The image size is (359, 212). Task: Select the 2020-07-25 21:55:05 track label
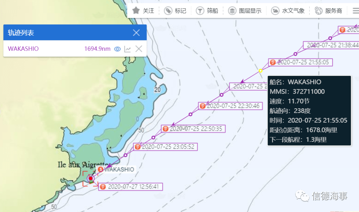pyautogui.click(x=300, y=62)
